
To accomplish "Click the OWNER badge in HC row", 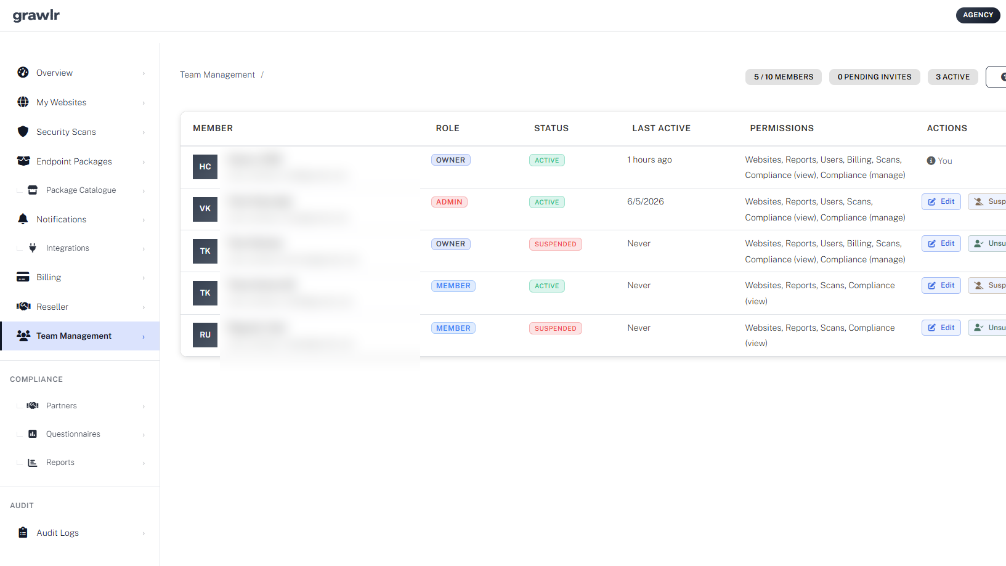I will tap(450, 160).
